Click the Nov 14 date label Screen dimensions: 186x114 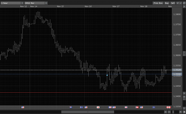34,7
